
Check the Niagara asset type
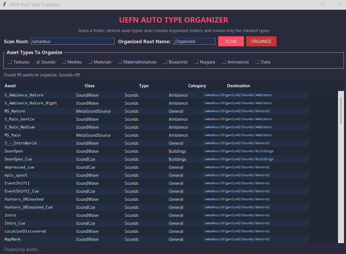pyautogui.click(x=196, y=62)
